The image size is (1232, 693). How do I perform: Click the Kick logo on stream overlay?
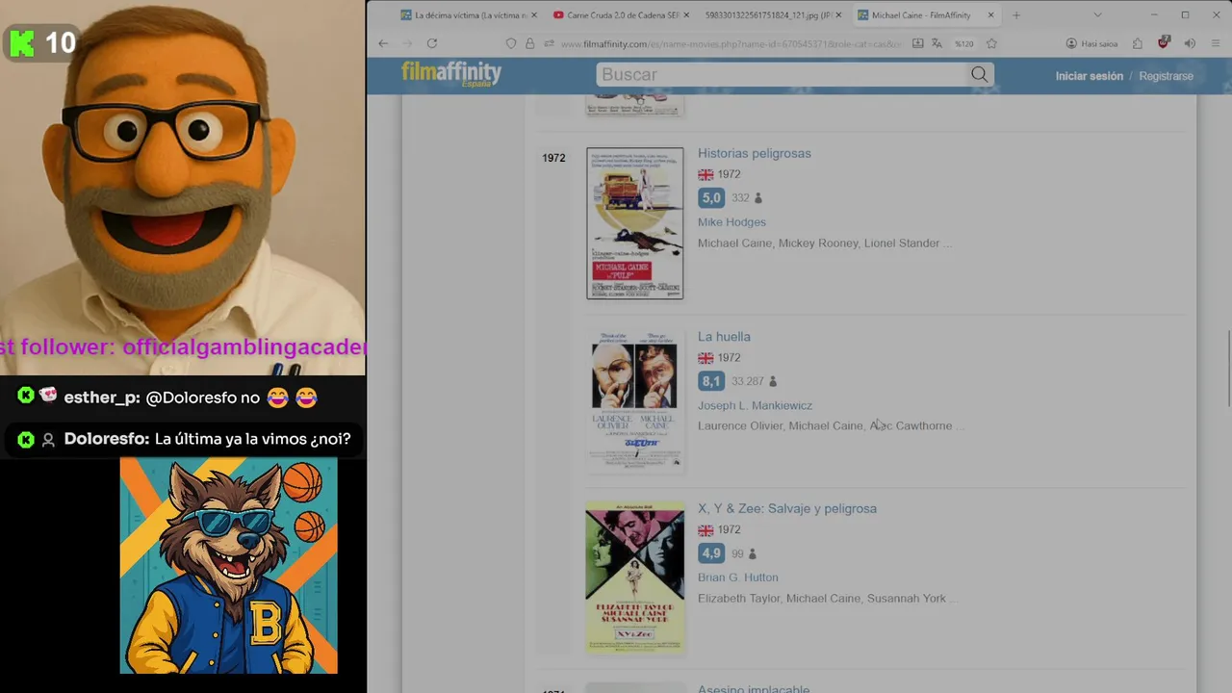pos(22,42)
